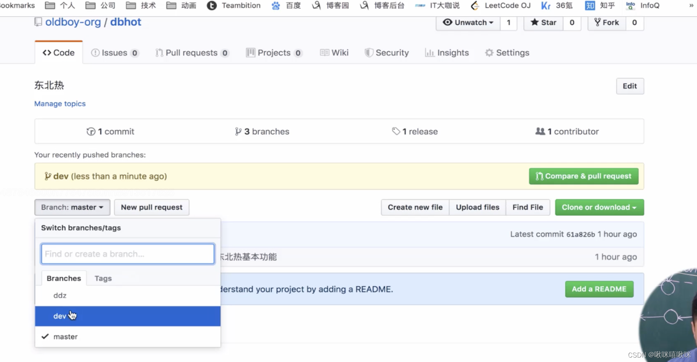Click the people icon next to 1 contributor
This screenshot has width=697, height=362.
point(540,131)
